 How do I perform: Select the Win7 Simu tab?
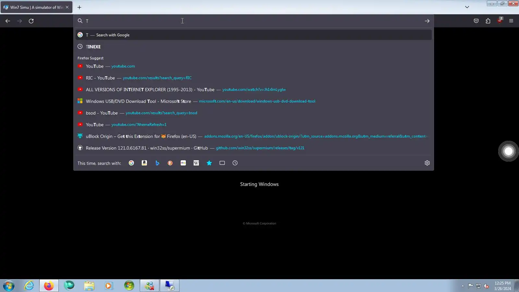coord(36,7)
